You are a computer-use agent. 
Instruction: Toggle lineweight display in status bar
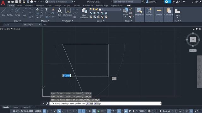[x=90, y=111]
